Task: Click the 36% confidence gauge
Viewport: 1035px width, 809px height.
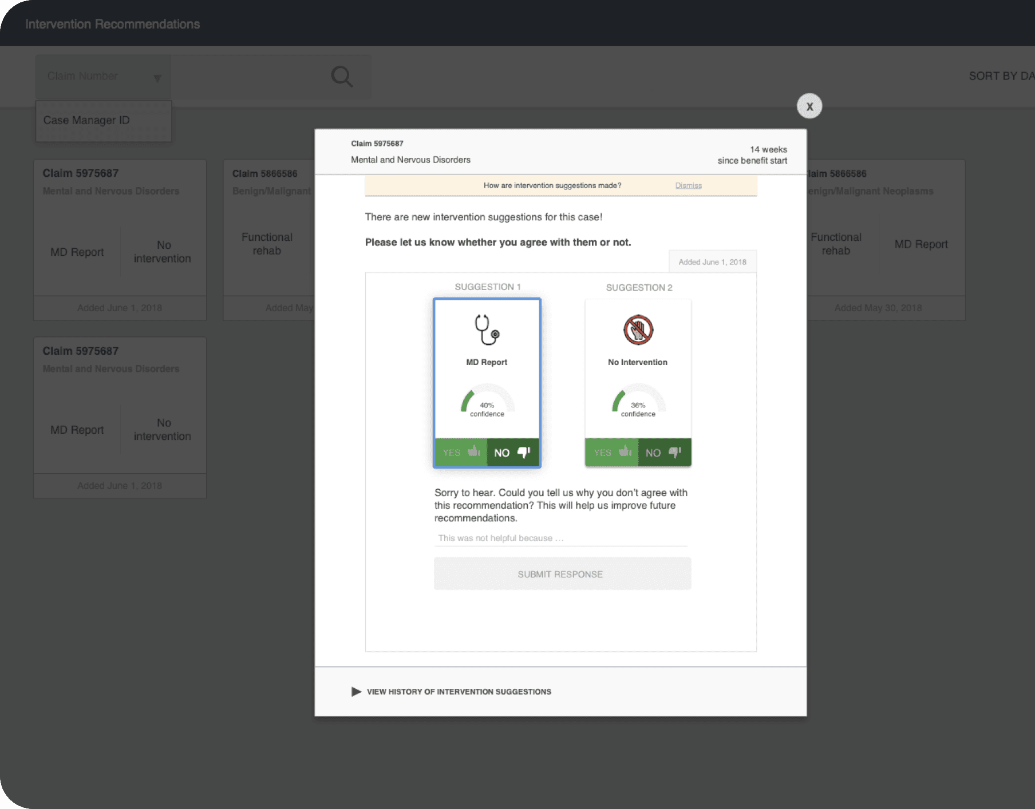Action: pos(638,400)
